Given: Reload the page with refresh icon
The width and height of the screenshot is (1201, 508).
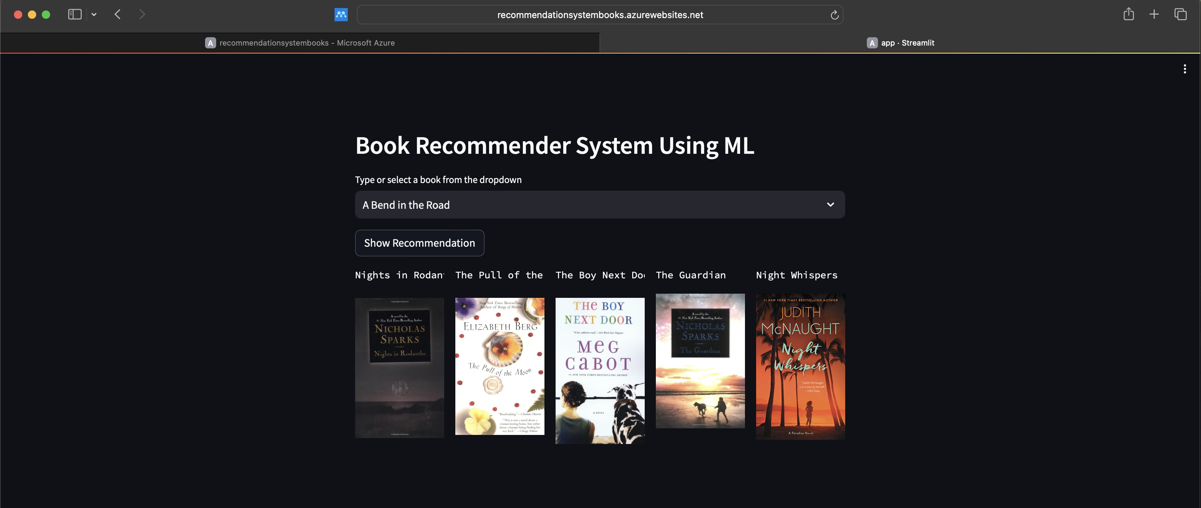Looking at the screenshot, I should pyautogui.click(x=834, y=15).
